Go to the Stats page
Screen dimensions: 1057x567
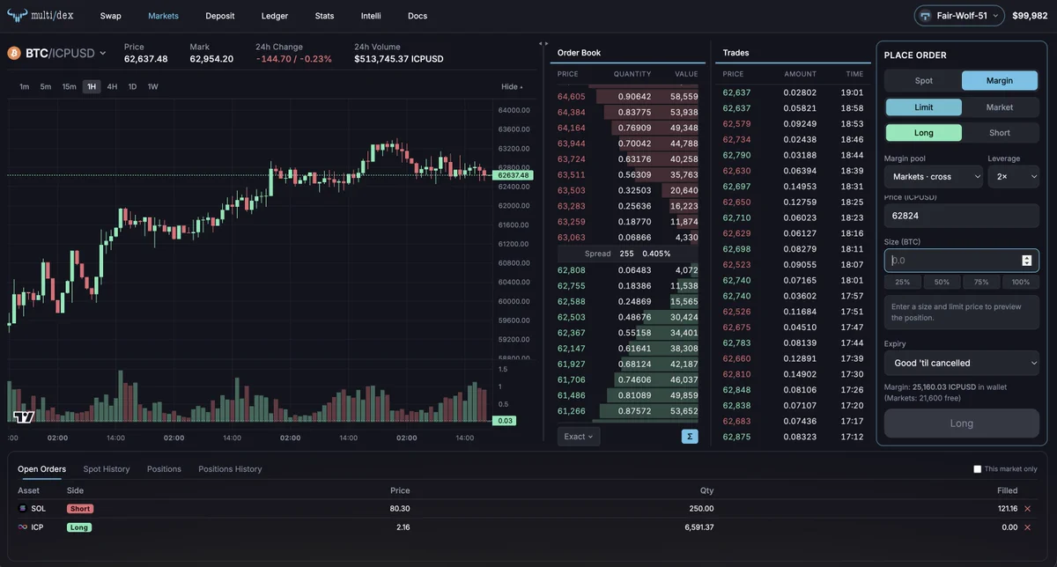tap(324, 16)
